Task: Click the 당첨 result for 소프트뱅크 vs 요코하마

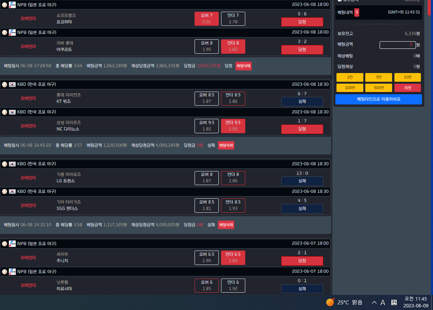Action: pyautogui.click(x=302, y=22)
